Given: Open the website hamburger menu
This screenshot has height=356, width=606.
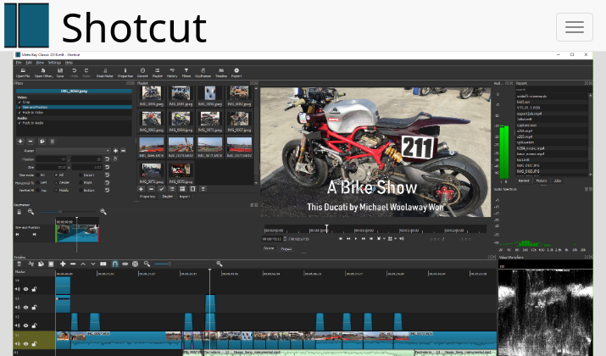Looking at the screenshot, I should [x=575, y=27].
